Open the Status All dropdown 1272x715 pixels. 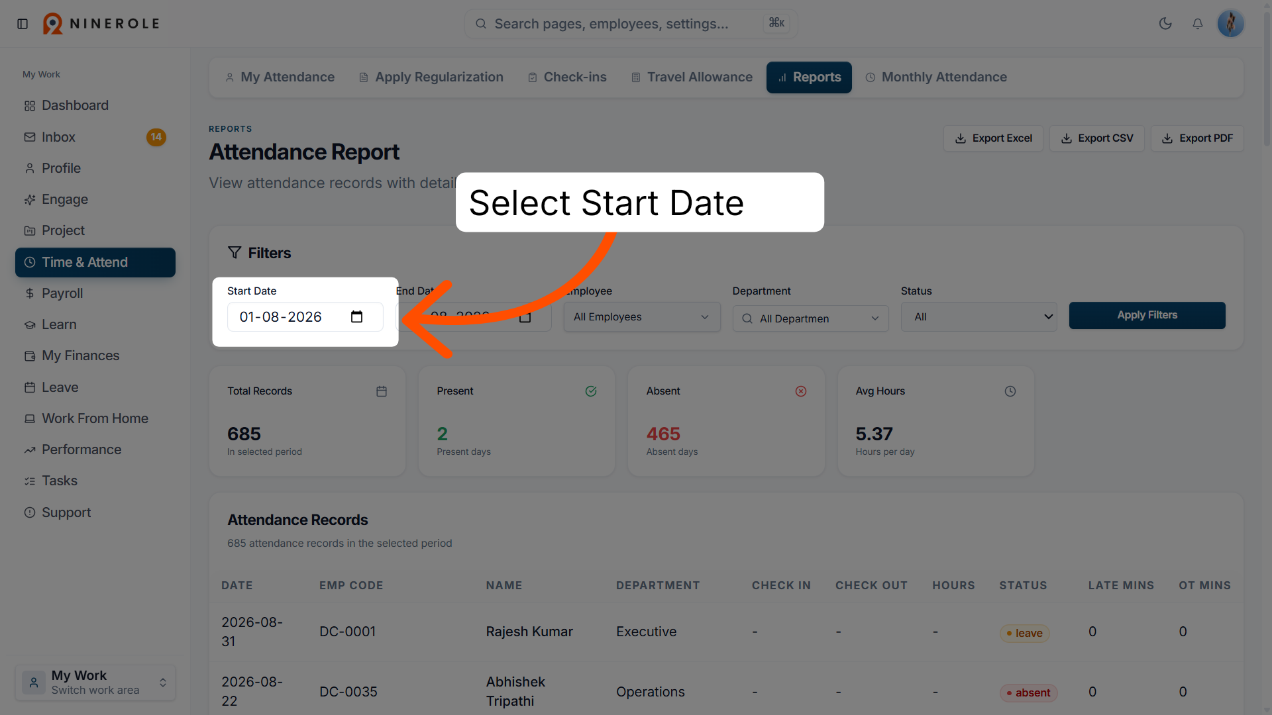coord(979,317)
